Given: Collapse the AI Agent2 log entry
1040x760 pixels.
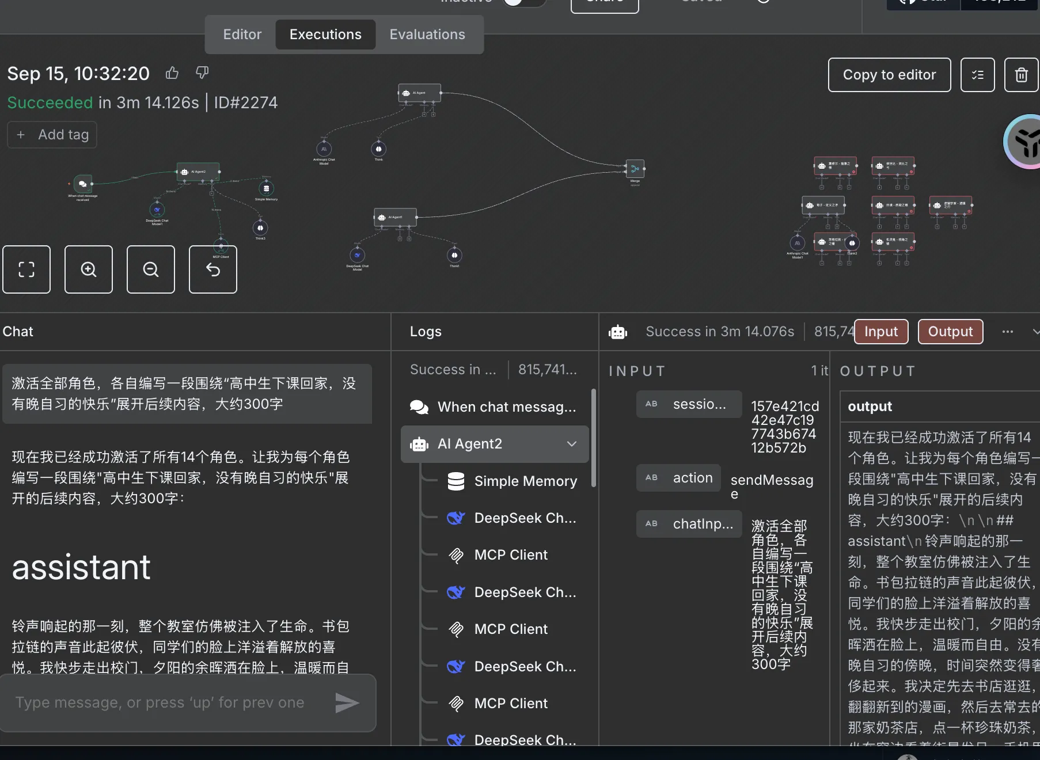Looking at the screenshot, I should tap(571, 444).
